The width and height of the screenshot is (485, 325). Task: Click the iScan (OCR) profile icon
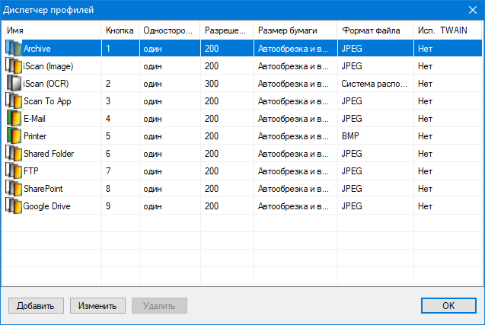(x=14, y=83)
